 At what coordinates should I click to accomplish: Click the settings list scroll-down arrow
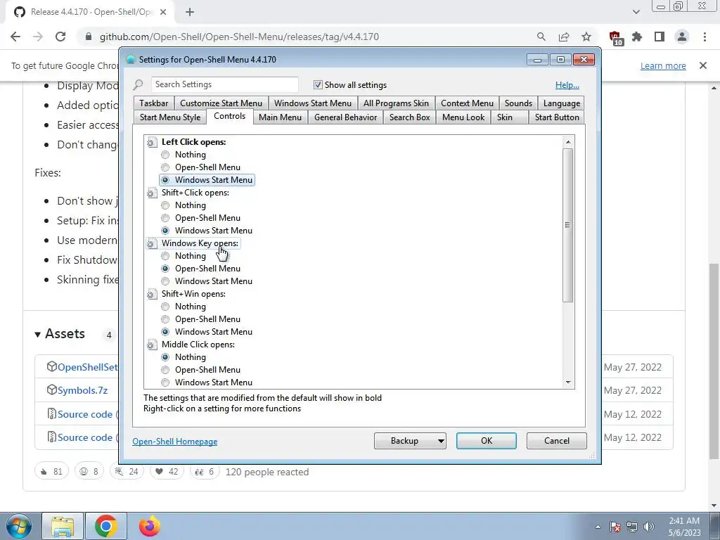[x=568, y=382]
